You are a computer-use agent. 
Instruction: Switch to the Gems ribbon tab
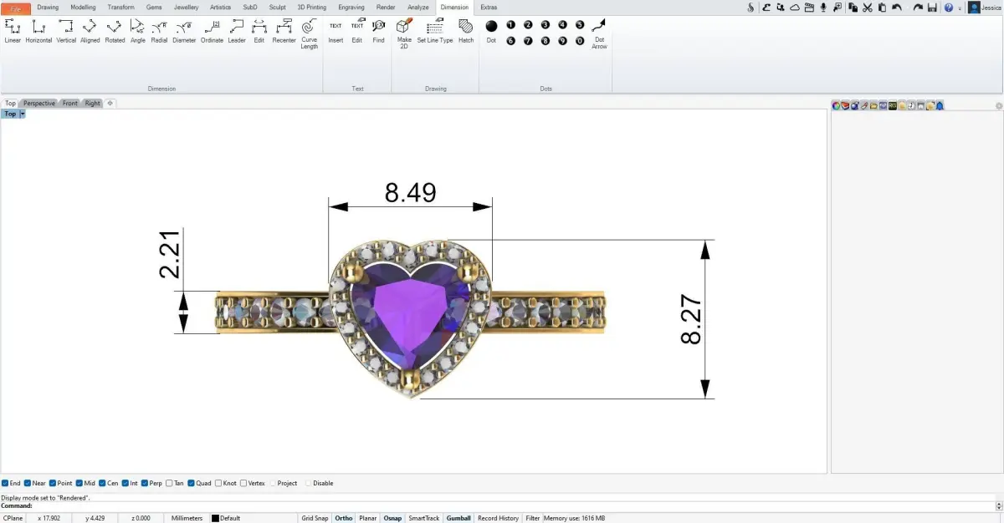(154, 8)
